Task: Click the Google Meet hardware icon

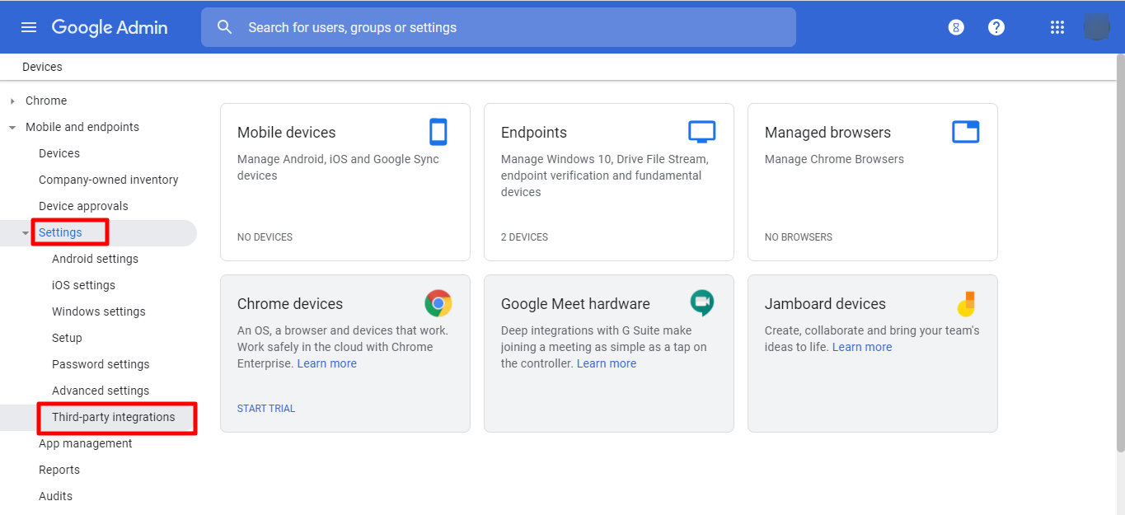Action: click(x=702, y=303)
